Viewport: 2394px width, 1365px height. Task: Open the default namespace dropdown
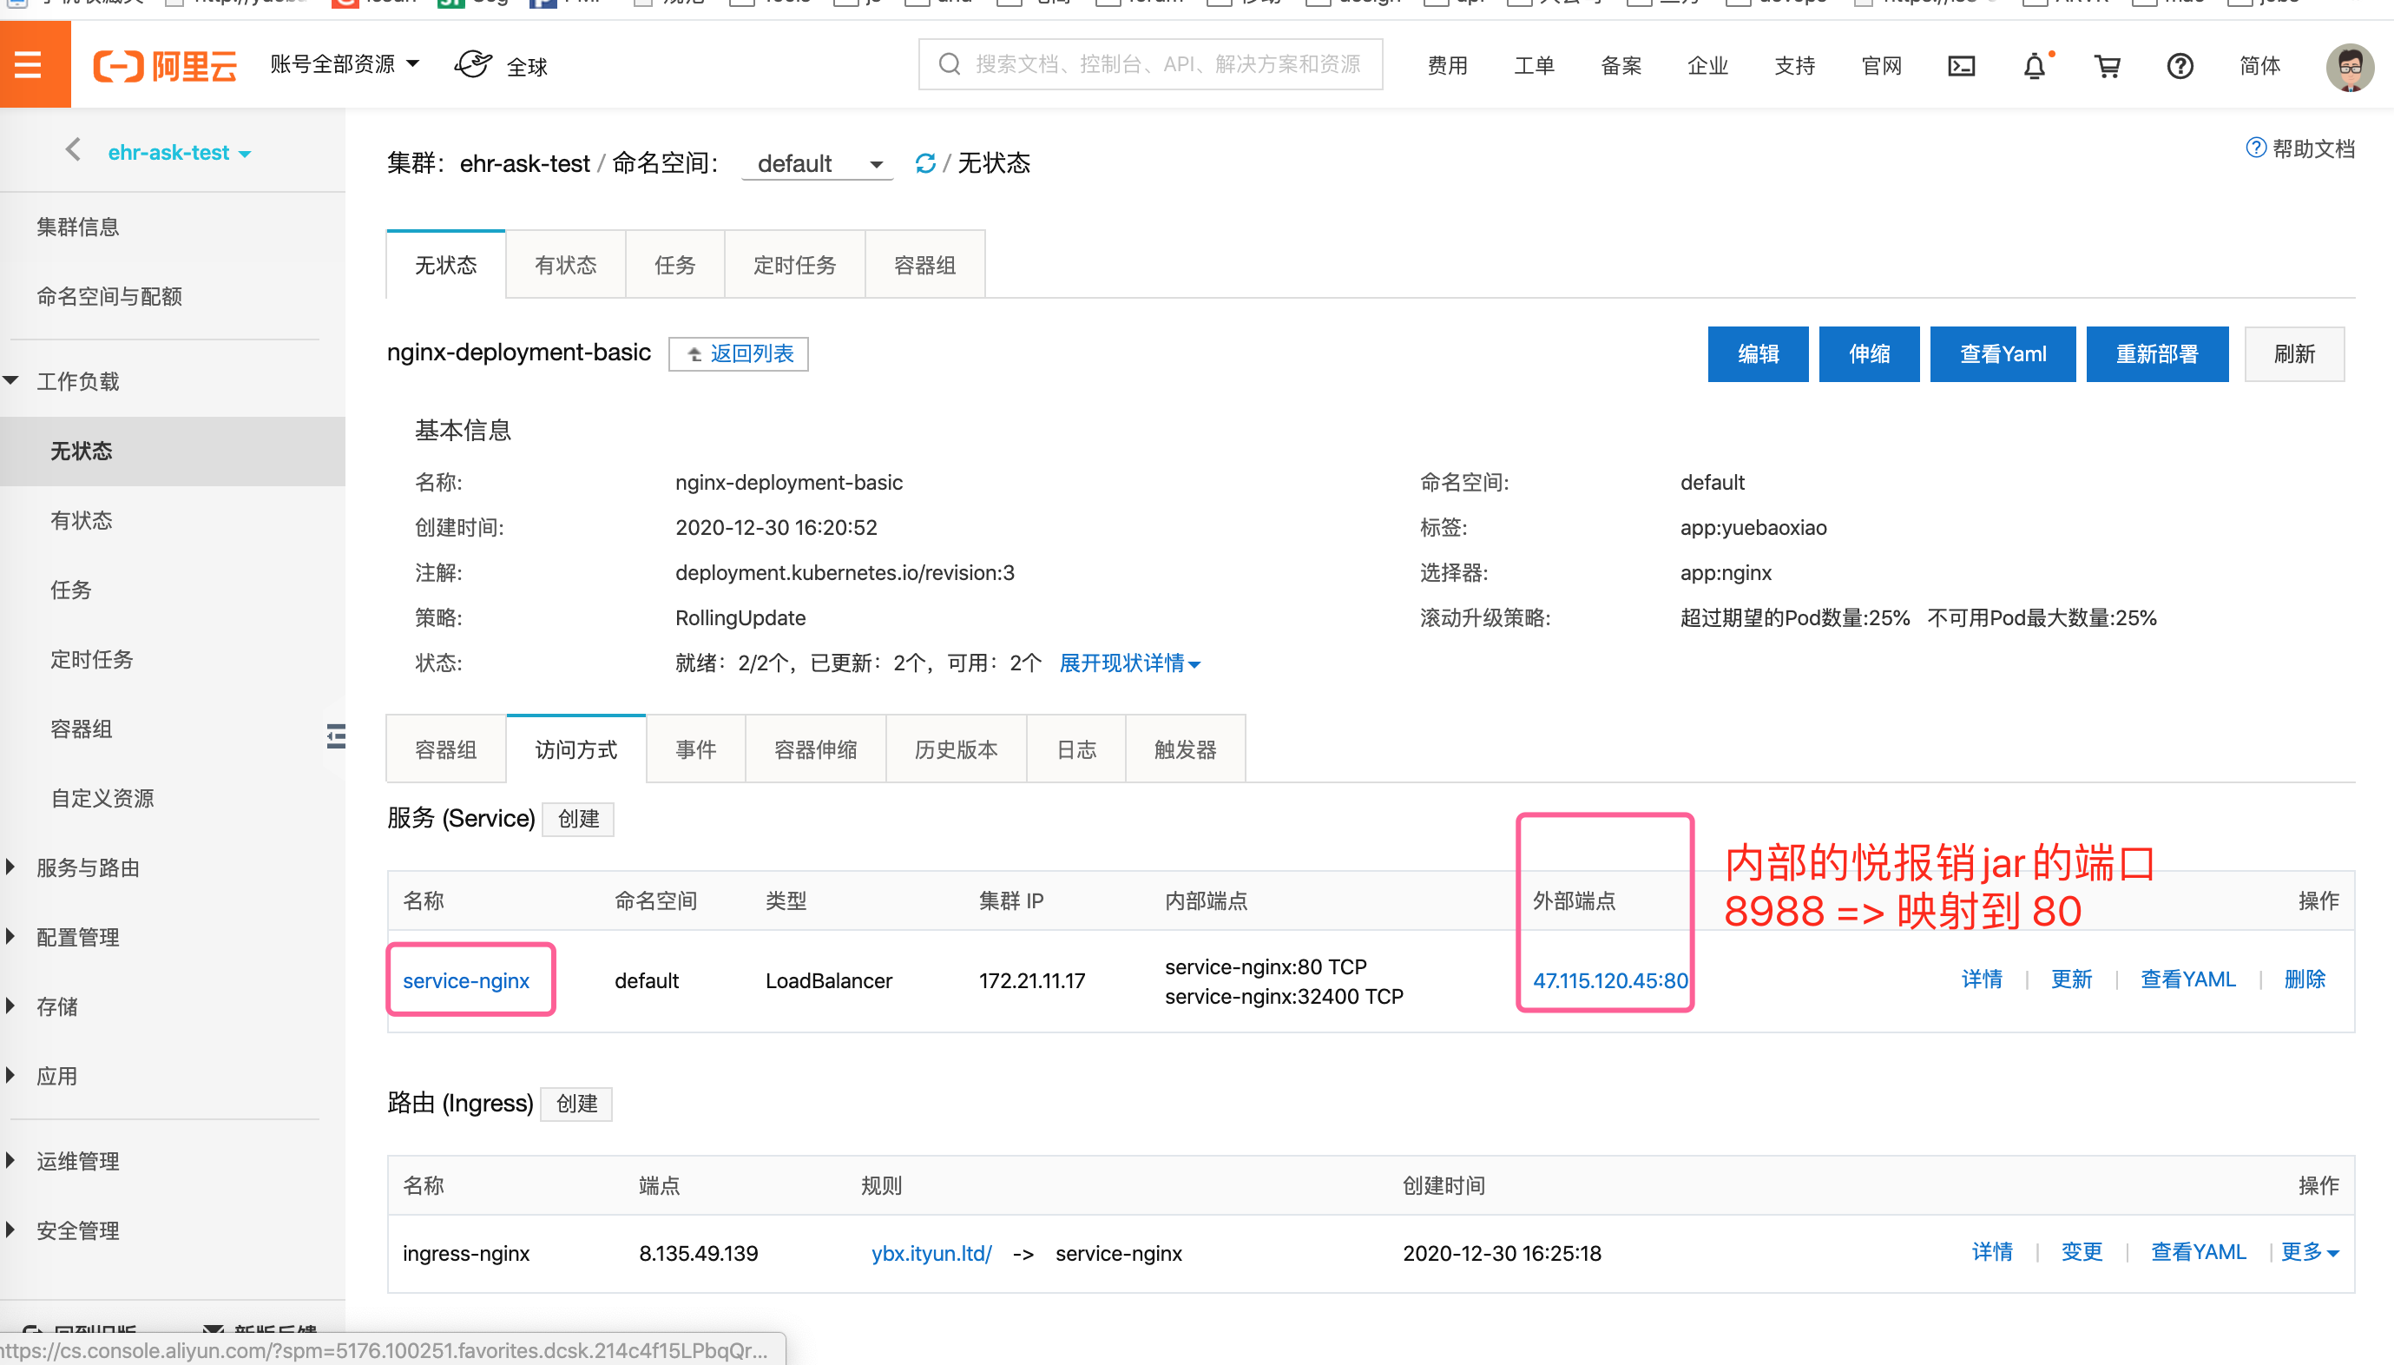(x=817, y=163)
